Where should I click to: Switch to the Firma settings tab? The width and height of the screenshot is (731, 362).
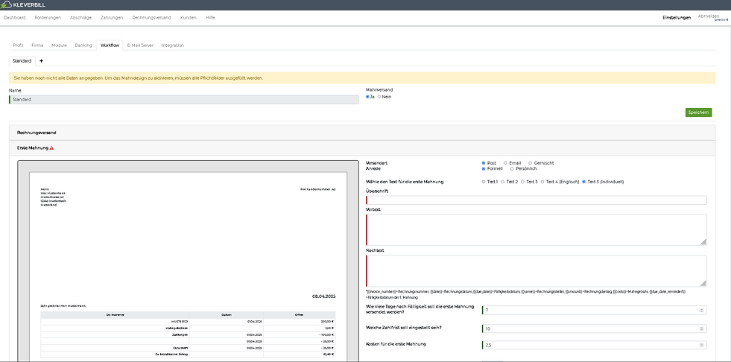coord(38,45)
